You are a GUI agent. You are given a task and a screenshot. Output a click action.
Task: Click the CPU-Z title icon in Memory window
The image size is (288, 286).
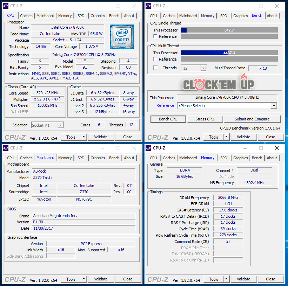(148, 148)
